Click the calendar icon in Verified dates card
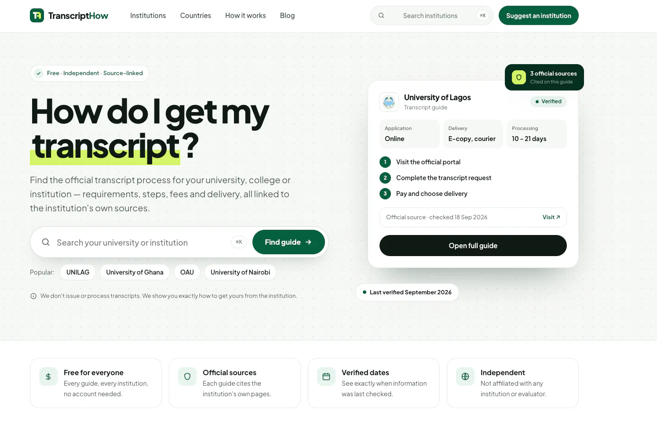The image size is (657, 434). [326, 376]
